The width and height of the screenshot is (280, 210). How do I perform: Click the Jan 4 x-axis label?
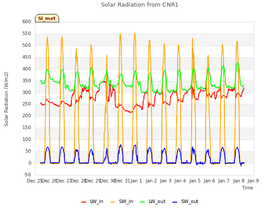pos(180,181)
